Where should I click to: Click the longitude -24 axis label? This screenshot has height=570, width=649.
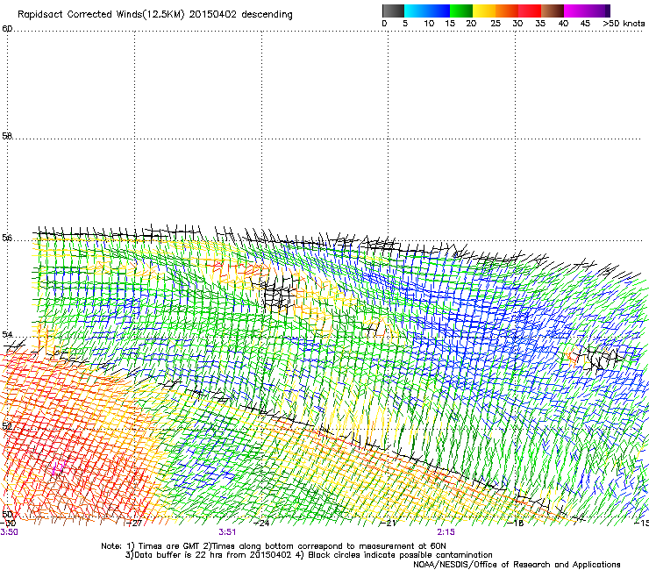tap(261, 524)
